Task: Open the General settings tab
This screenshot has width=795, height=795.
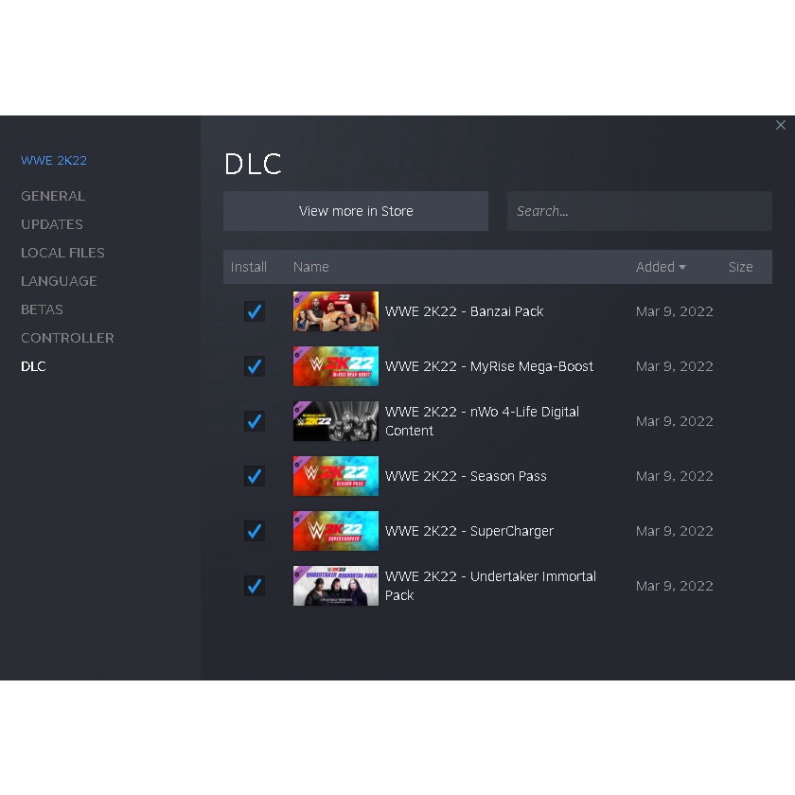Action: pyautogui.click(x=53, y=196)
